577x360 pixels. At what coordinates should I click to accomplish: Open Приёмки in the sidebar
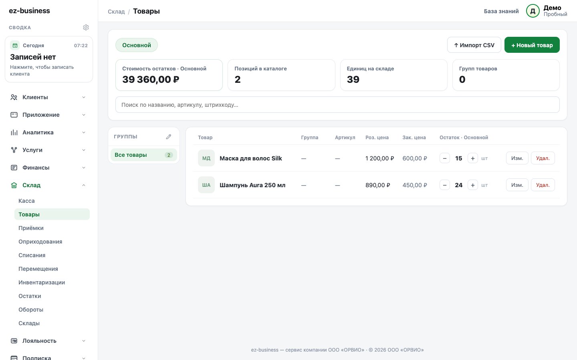pos(52,228)
